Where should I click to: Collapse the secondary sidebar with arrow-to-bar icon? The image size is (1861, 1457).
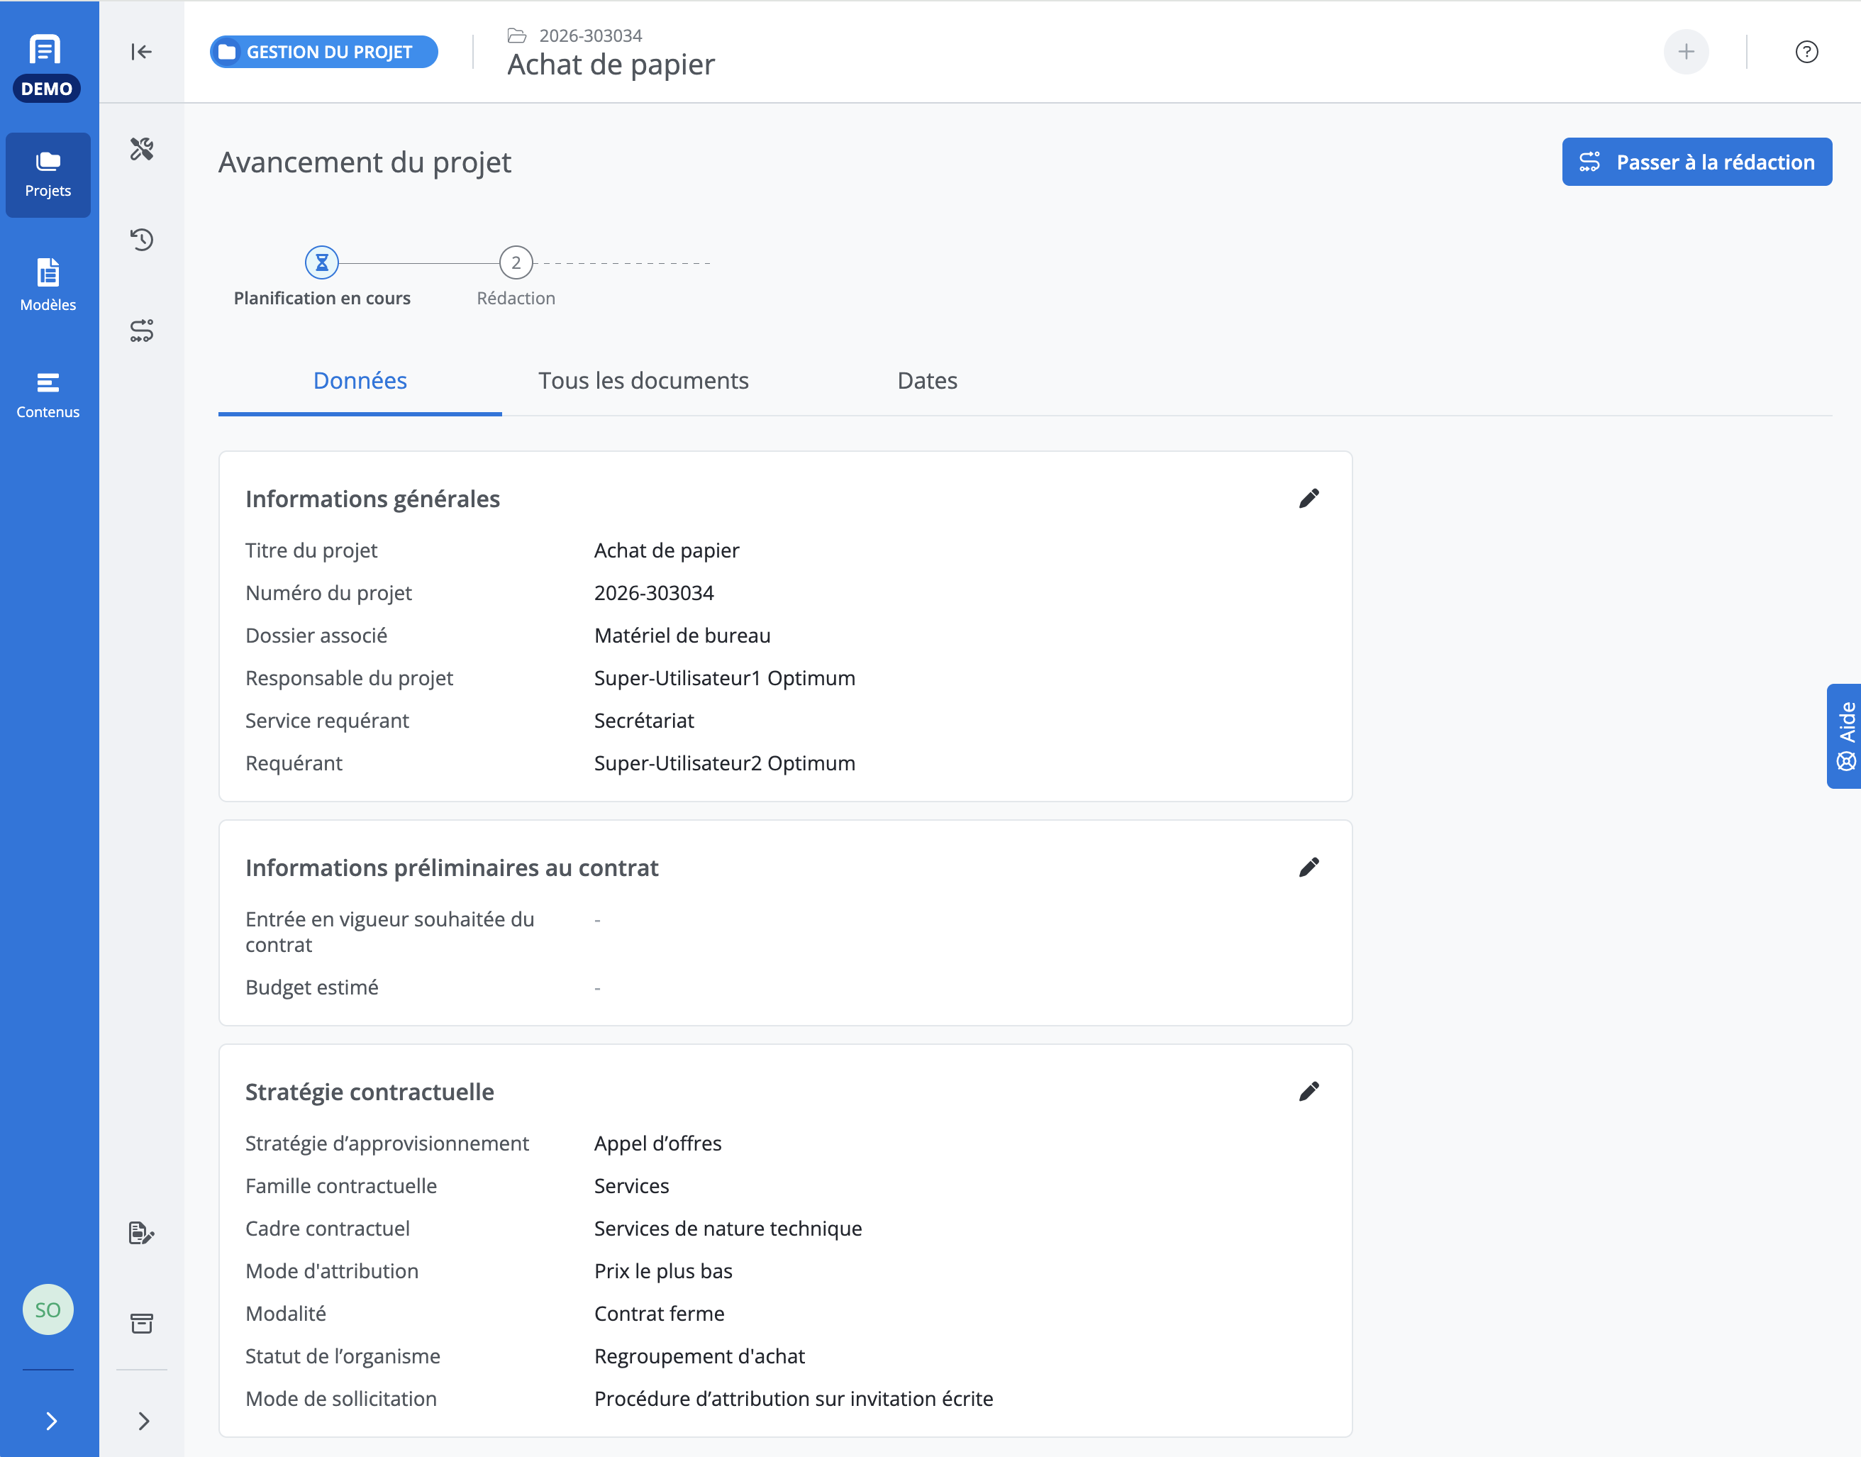coord(142,52)
